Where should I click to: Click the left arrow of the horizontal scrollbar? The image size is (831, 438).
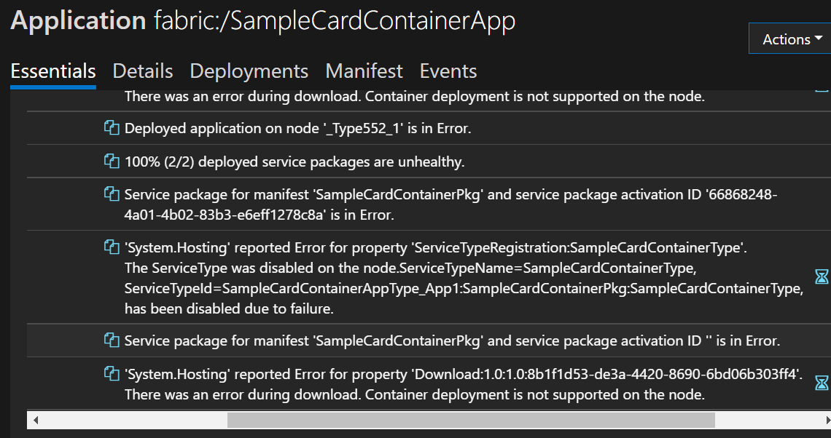coord(35,420)
